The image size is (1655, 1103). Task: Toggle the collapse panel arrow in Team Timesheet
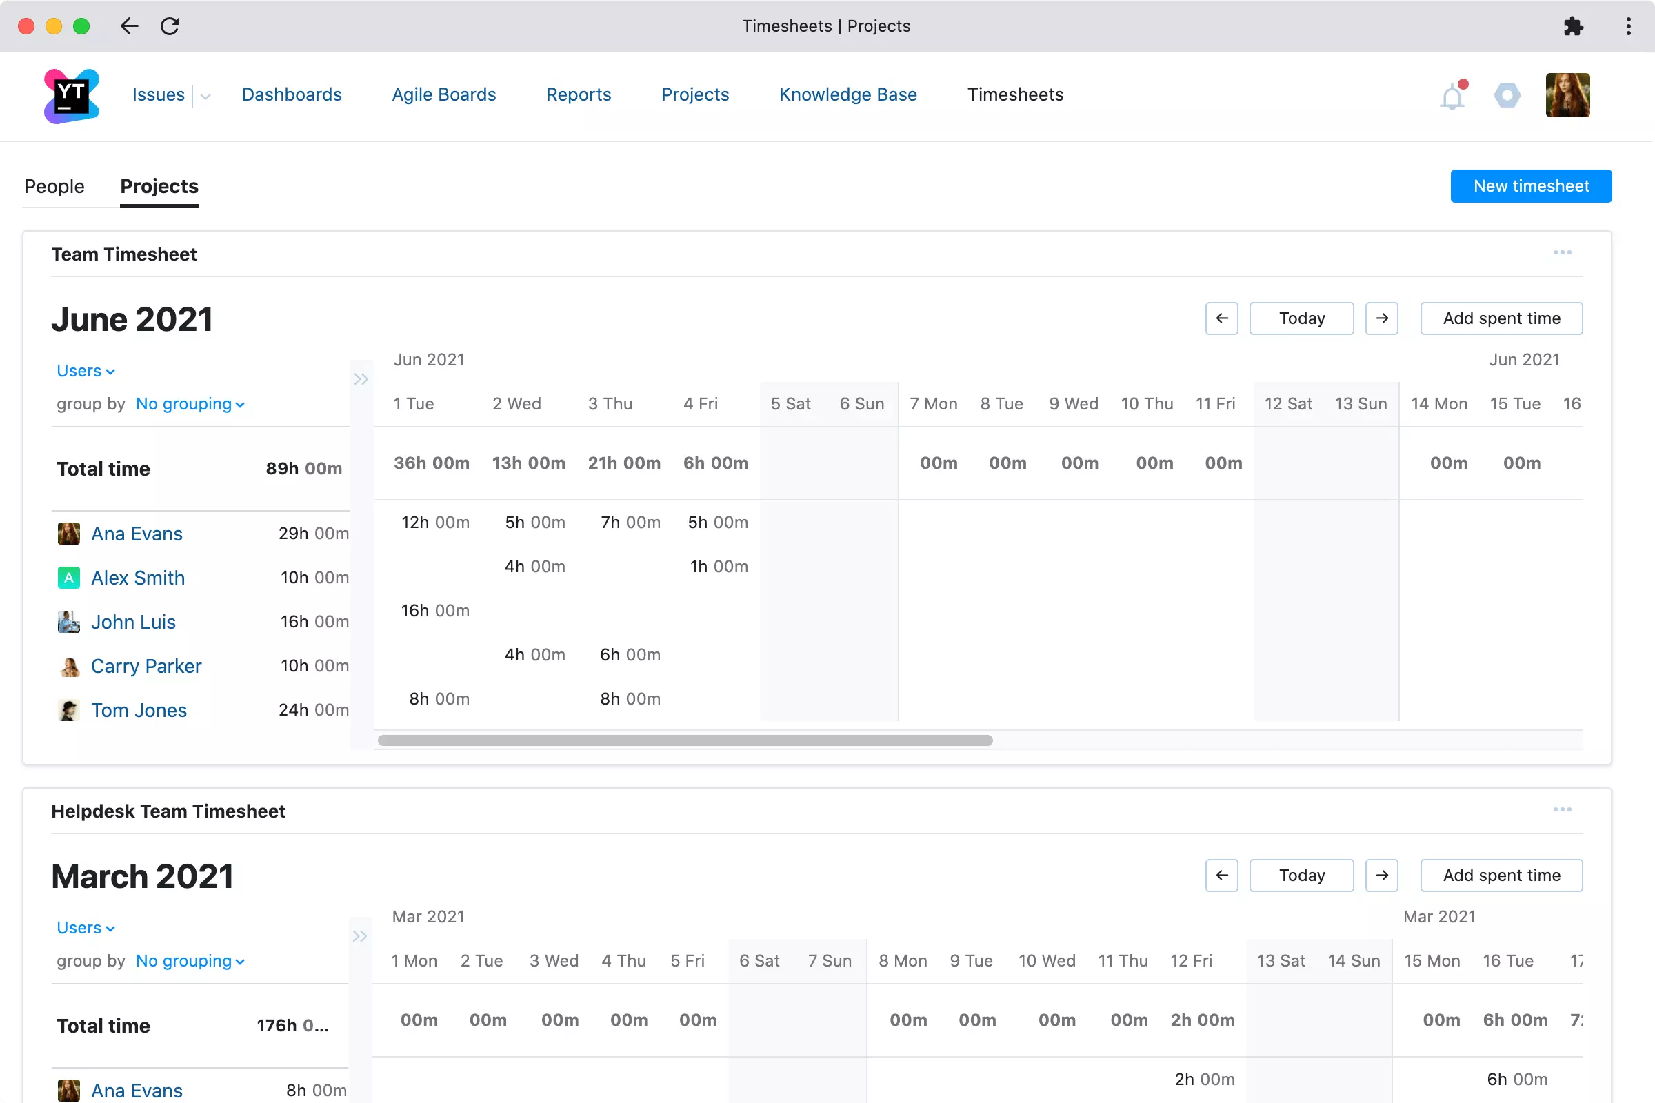361,379
